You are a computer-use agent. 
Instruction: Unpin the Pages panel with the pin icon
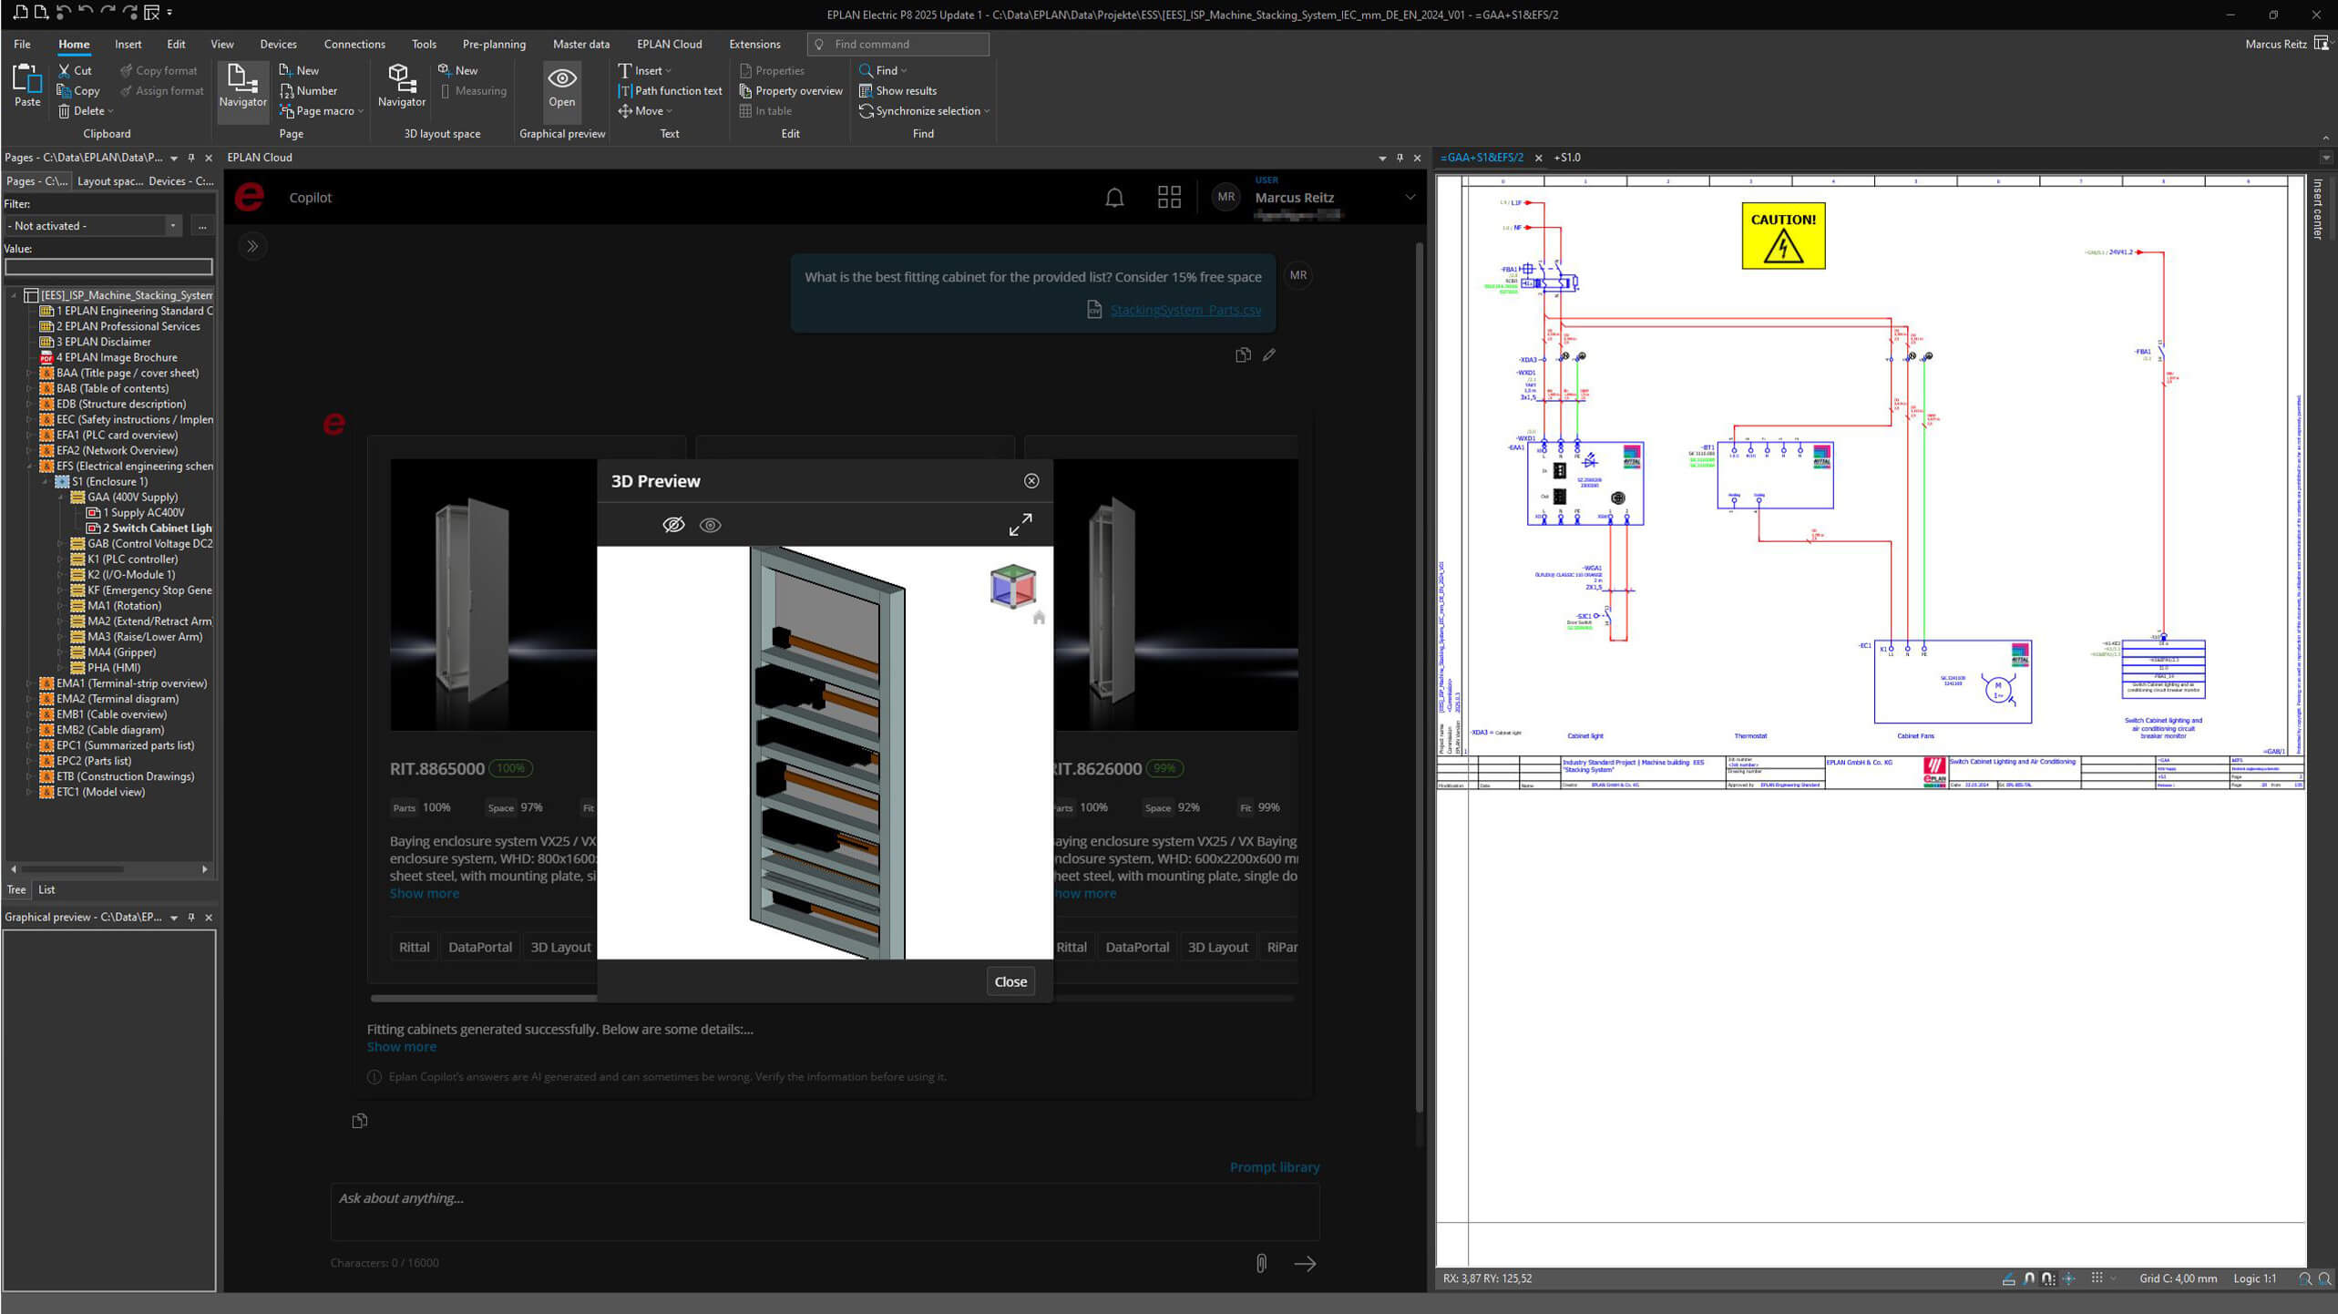(191, 157)
